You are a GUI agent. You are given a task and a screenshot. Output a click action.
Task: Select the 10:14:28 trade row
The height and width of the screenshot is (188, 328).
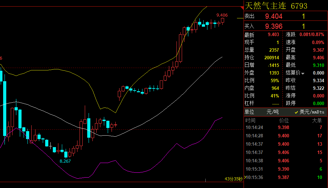point(285,136)
